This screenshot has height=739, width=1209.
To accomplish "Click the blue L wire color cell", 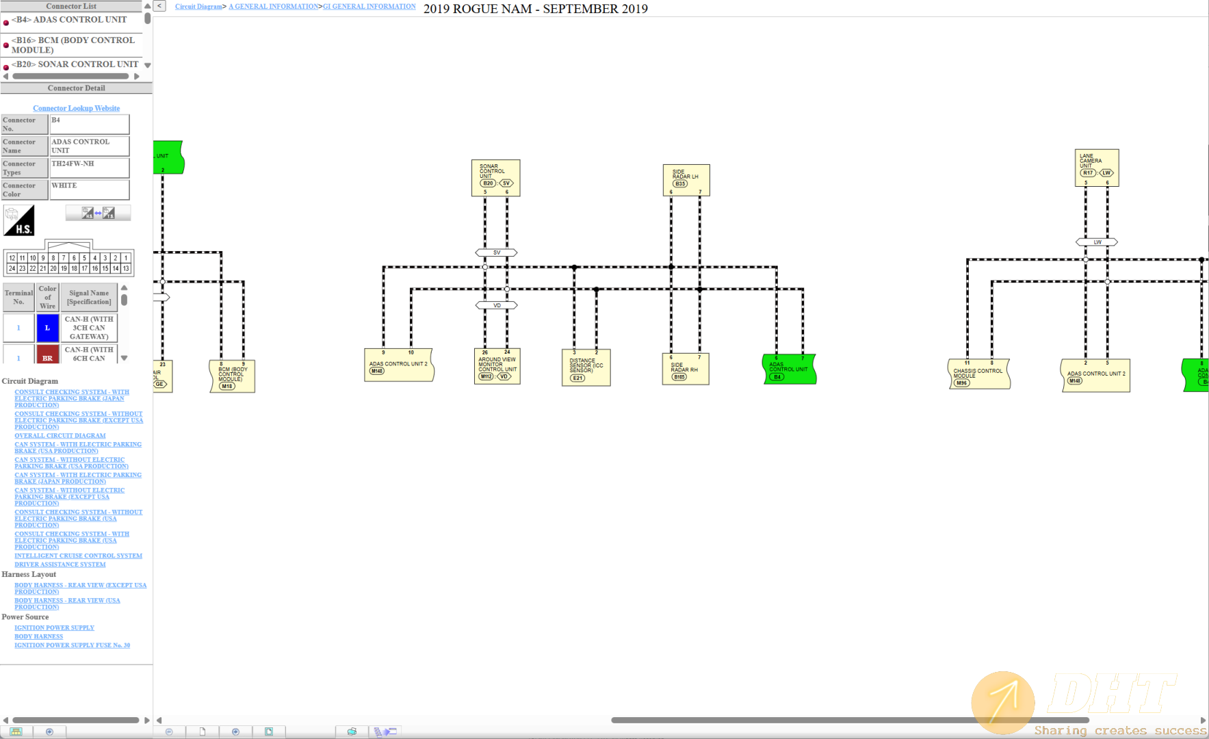I will coord(47,328).
